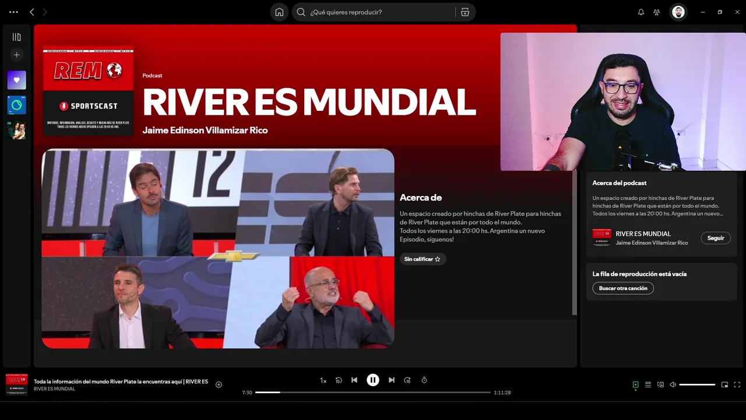This screenshot has height=420, width=746.
Task: Open notifications bell
Action: tap(641, 12)
